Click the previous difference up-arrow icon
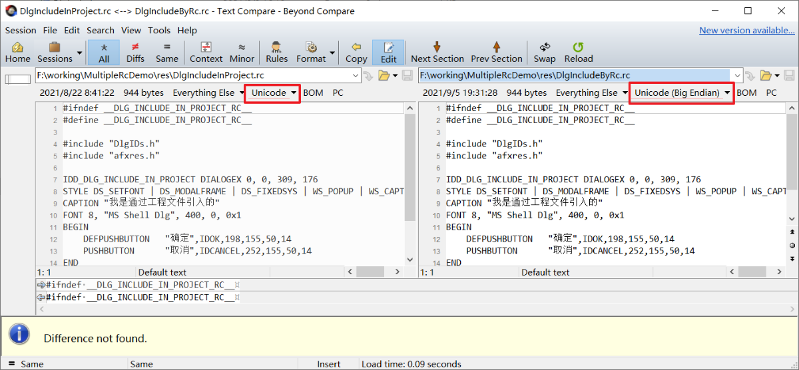The image size is (799, 370). (792, 231)
